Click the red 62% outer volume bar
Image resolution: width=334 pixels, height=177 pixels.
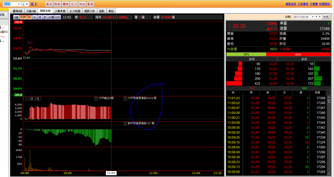click(298, 55)
